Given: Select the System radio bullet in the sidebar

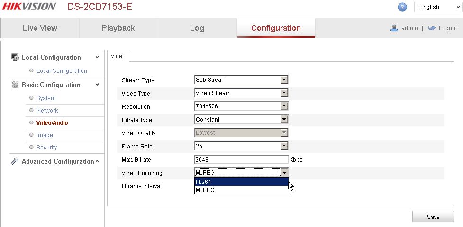Looking at the screenshot, I should pos(31,98).
